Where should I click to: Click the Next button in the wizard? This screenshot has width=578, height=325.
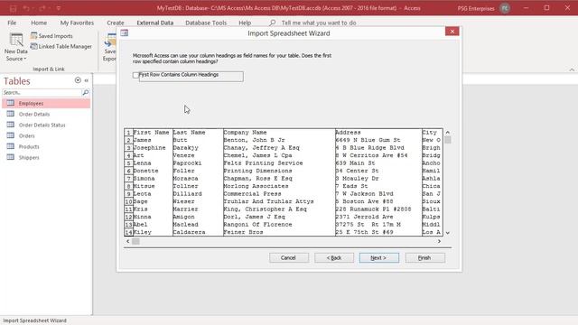[379, 258]
